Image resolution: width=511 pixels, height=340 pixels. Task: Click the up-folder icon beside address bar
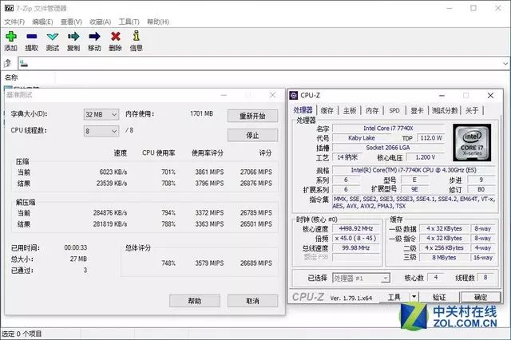tap(8, 63)
